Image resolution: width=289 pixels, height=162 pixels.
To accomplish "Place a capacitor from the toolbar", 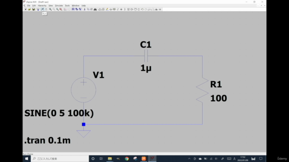I will pos(121,9).
